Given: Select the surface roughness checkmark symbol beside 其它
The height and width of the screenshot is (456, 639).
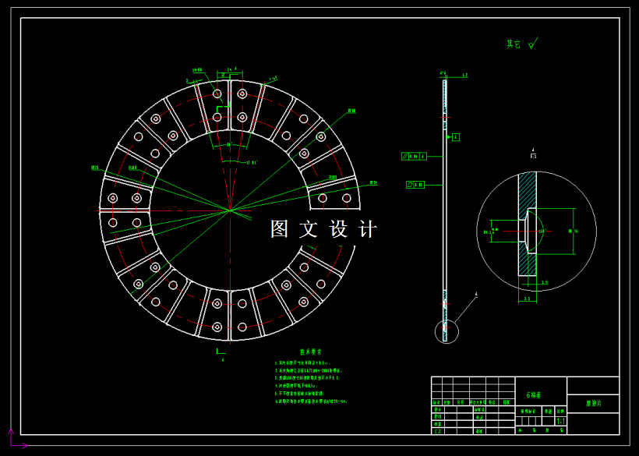Looking at the screenshot, I should point(533,43).
